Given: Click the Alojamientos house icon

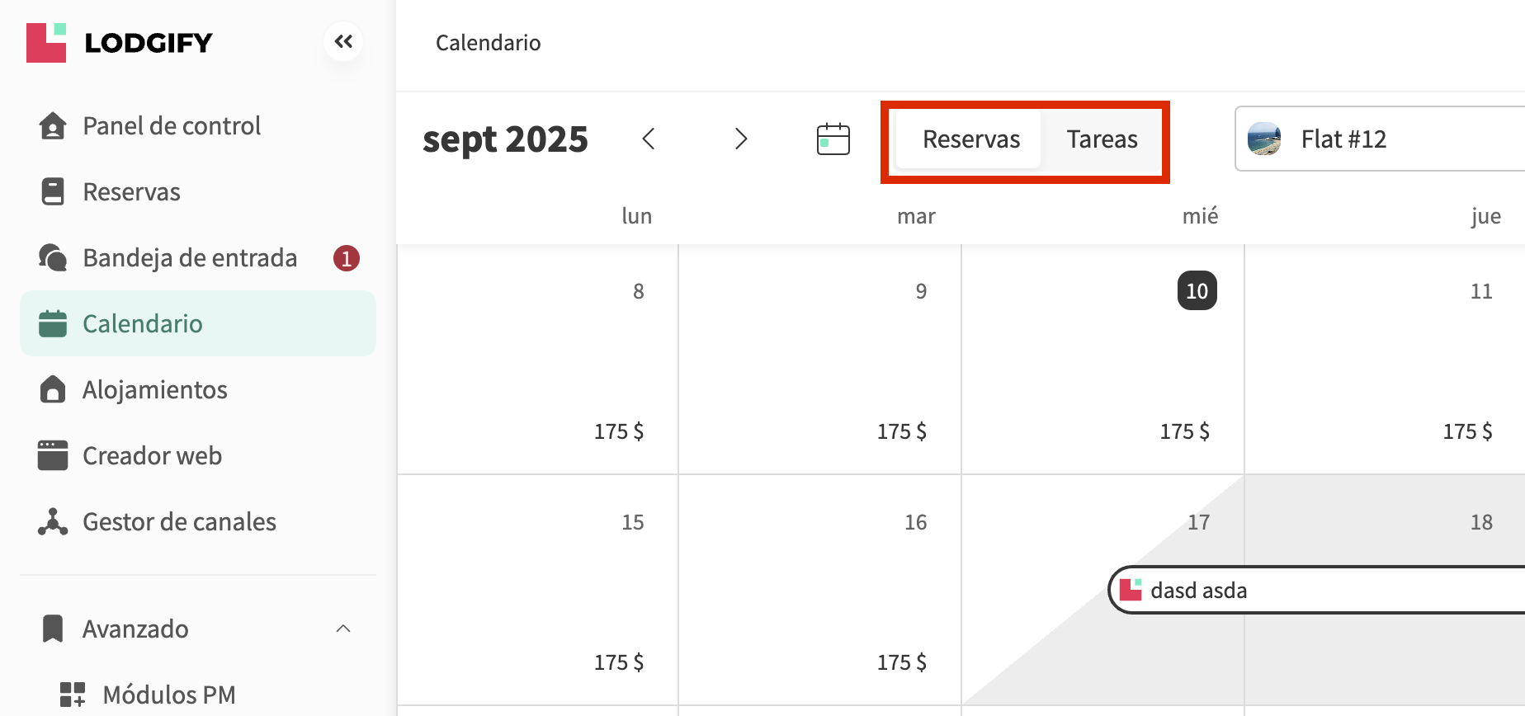Looking at the screenshot, I should (53, 389).
